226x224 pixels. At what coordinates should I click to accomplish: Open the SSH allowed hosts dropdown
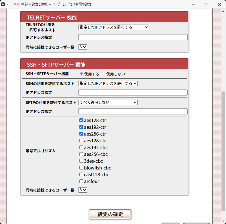108,83
